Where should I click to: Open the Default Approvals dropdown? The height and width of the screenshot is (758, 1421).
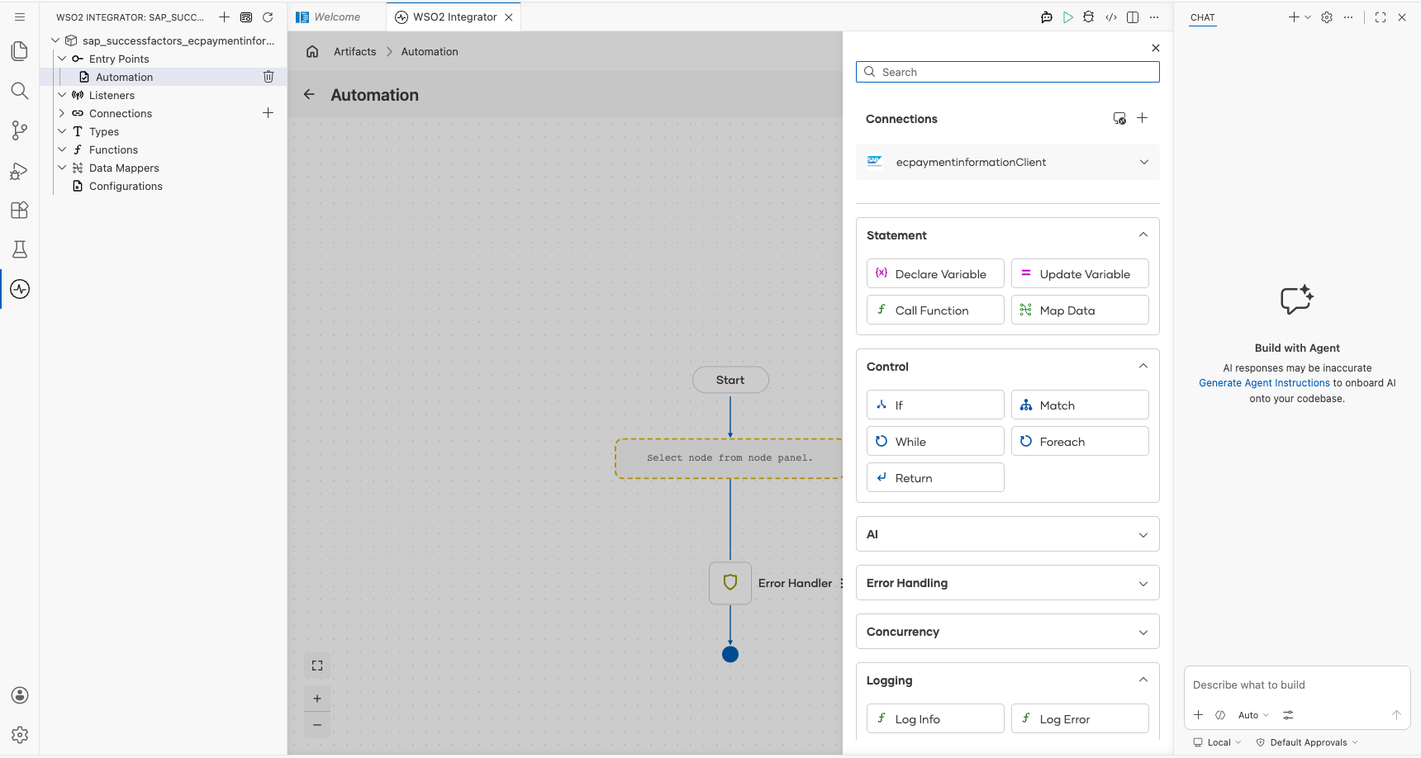(1307, 742)
